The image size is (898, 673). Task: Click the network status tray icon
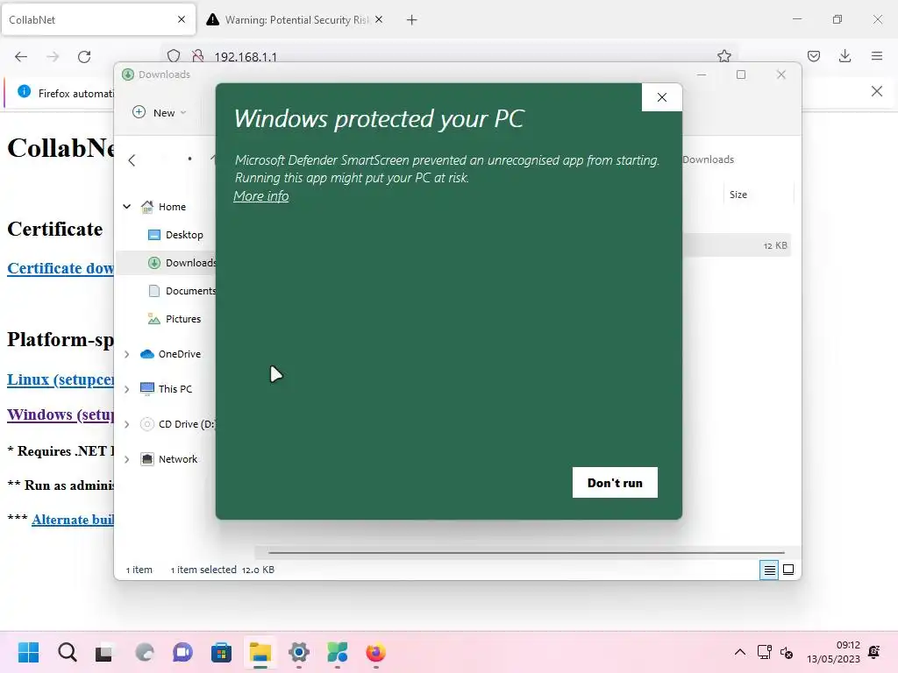[x=764, y=652]
